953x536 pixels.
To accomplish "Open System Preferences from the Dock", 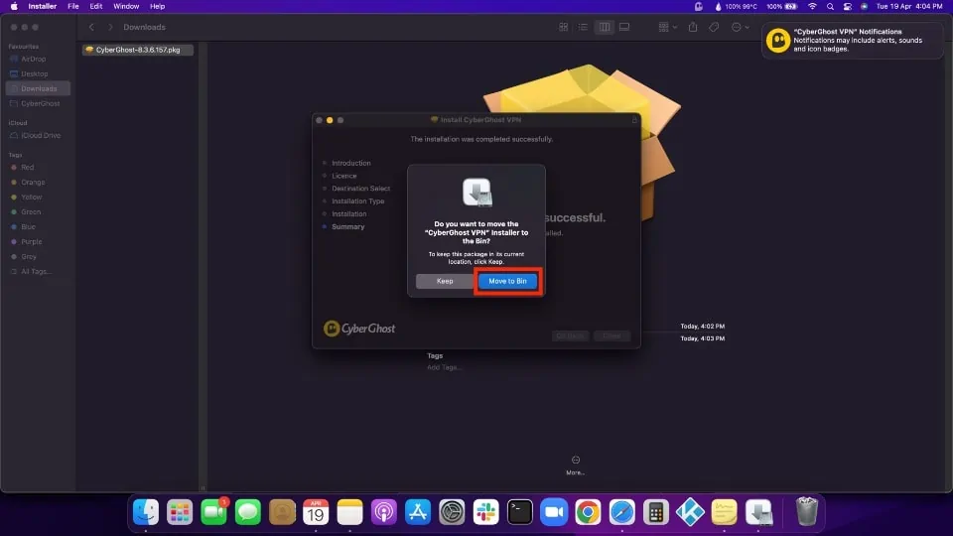I will [453, 512].
